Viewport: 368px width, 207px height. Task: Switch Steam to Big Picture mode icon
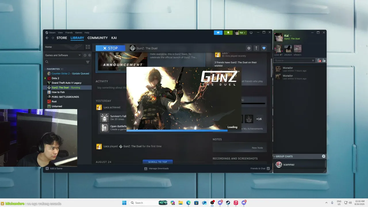(251, 32)
